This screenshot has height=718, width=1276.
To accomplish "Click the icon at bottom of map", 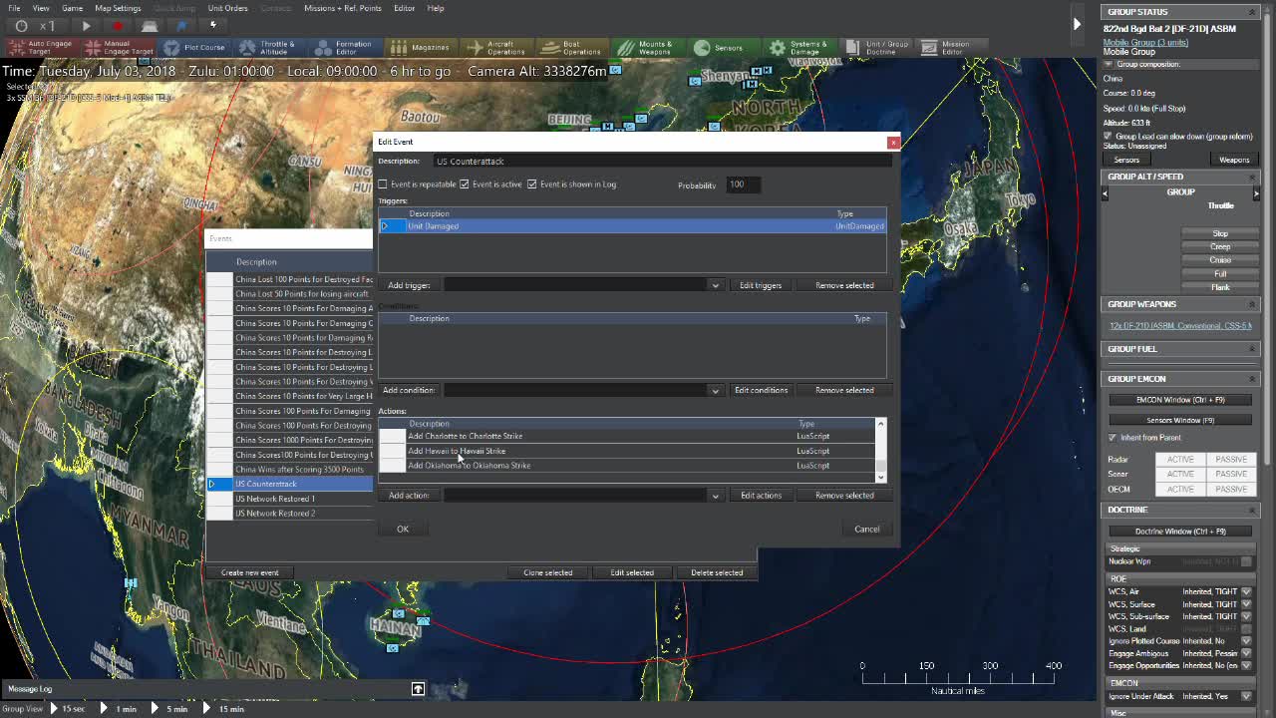I will point(418,689).
